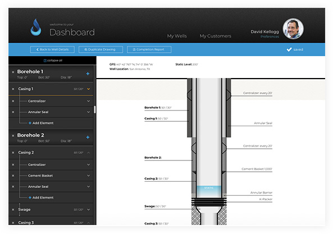Viewport: 333px width, 234px height.
Task: Select the Borehole 1 heading in sidebar
Action: [x=30, y=71]
